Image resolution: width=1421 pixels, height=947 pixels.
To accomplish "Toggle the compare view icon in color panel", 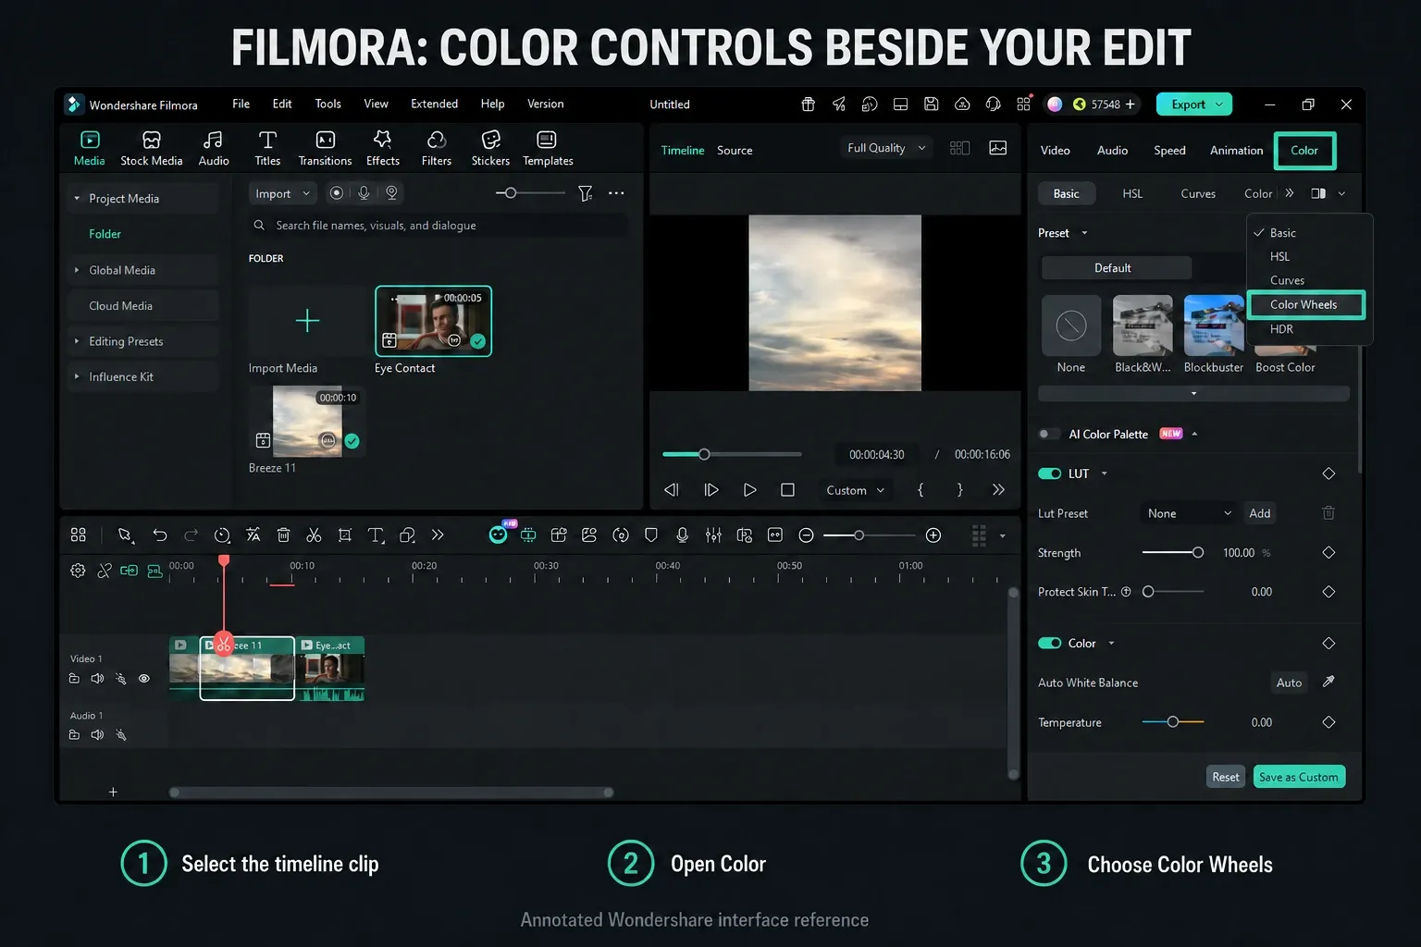I will pyautogui.click(x=1318, y=193).
